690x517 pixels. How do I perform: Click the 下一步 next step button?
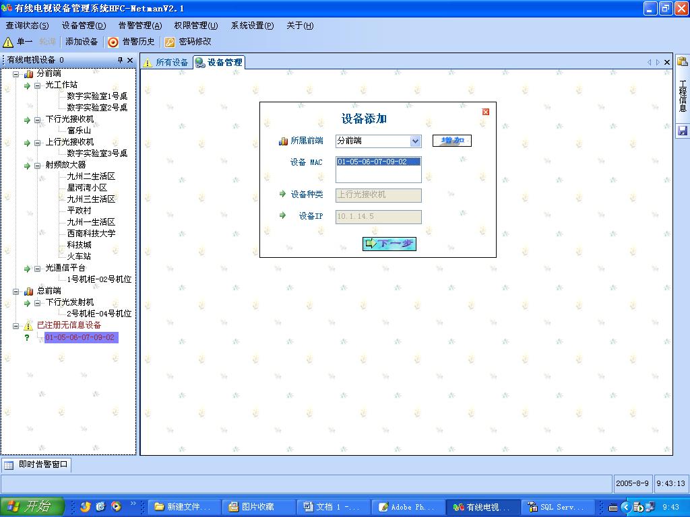tap(389, 244)
